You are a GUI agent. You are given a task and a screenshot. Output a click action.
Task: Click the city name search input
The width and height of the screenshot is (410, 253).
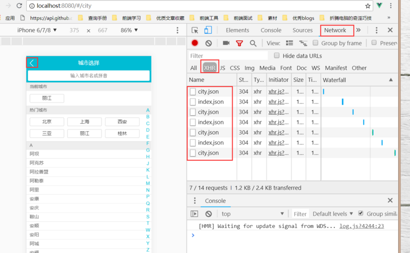click(x=89, y=76)
